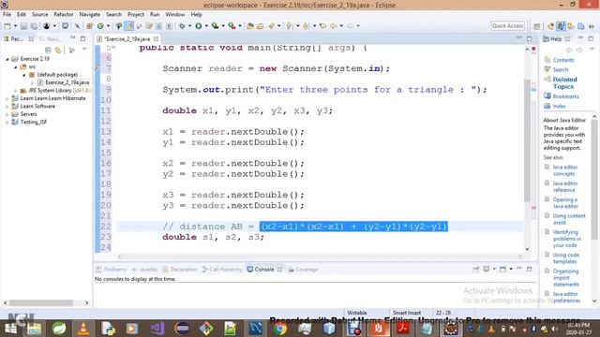600x337 pixels.
Task: Click the Last Edit Location arrow icon
Action: (322, 26)
